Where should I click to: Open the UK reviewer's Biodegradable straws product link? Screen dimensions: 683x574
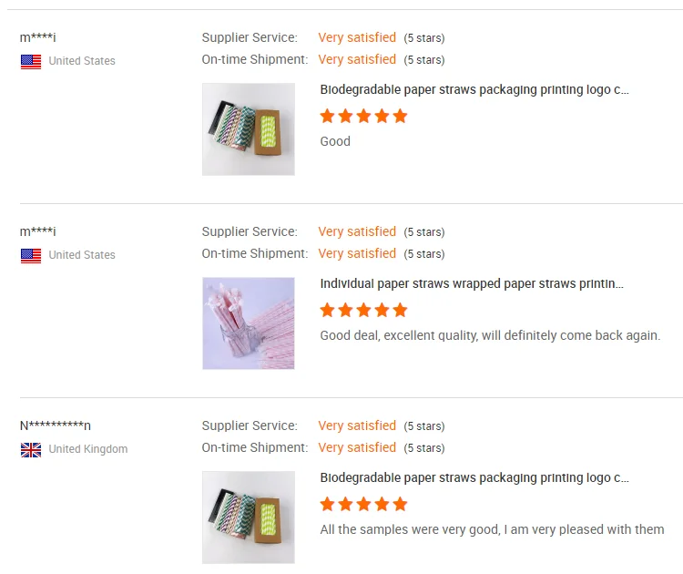(x=474, y=478)
